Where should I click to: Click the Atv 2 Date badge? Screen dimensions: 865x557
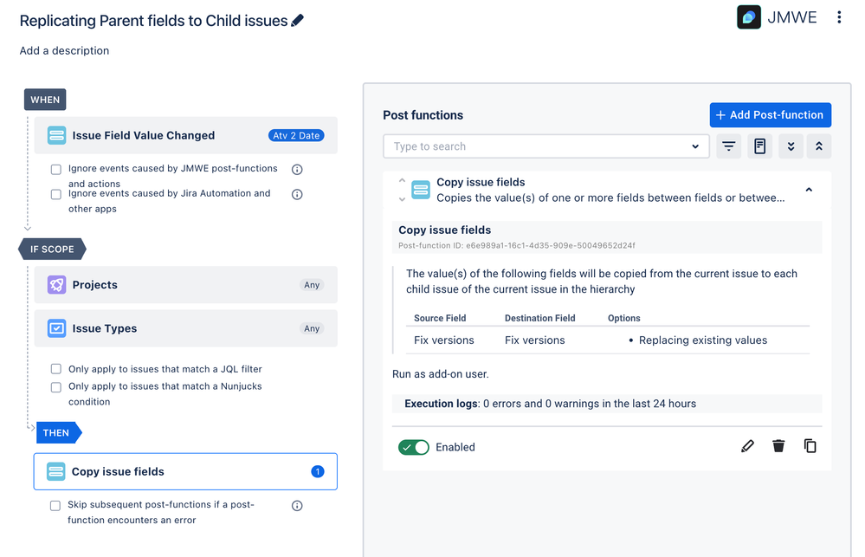[296, 135]
